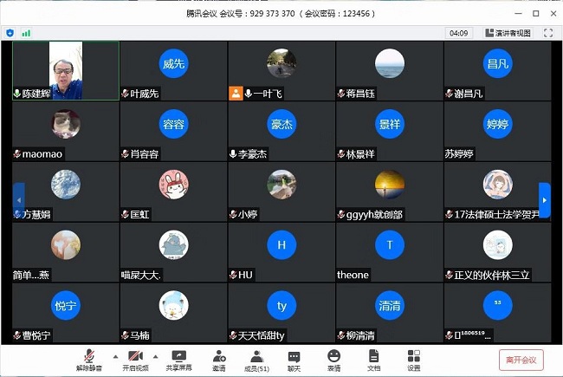Expand video options arrow beside the camera button
This screenshot has height=377, width=563.
click(x=155, y=356)
